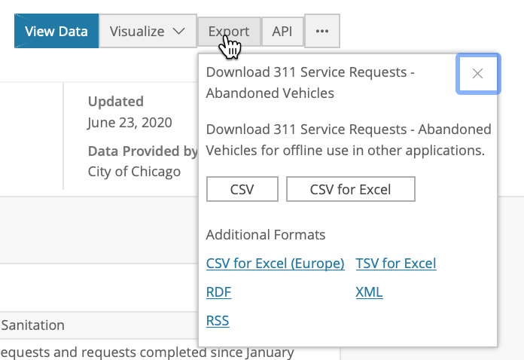
Task: Click the 'Additional Formats' heading
Action: (266, 235)
